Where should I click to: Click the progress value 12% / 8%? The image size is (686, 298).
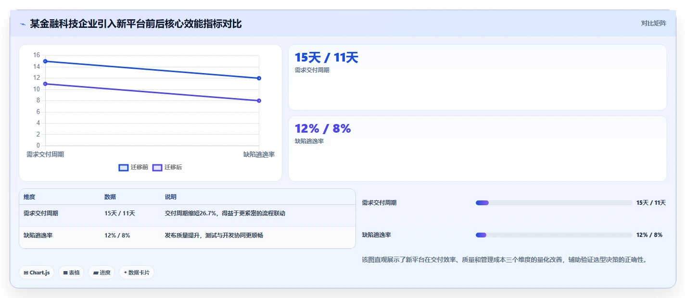click(x=649, y=235)
